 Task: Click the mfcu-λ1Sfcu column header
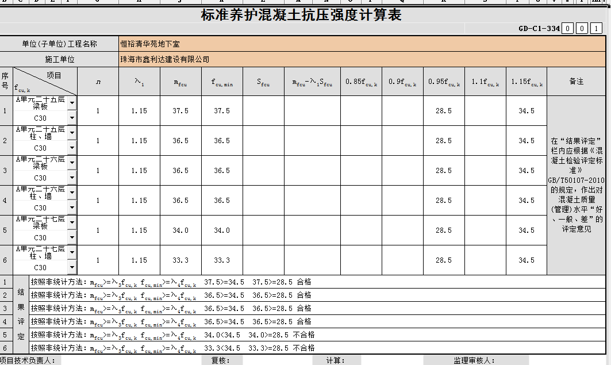tap(312, 82)
